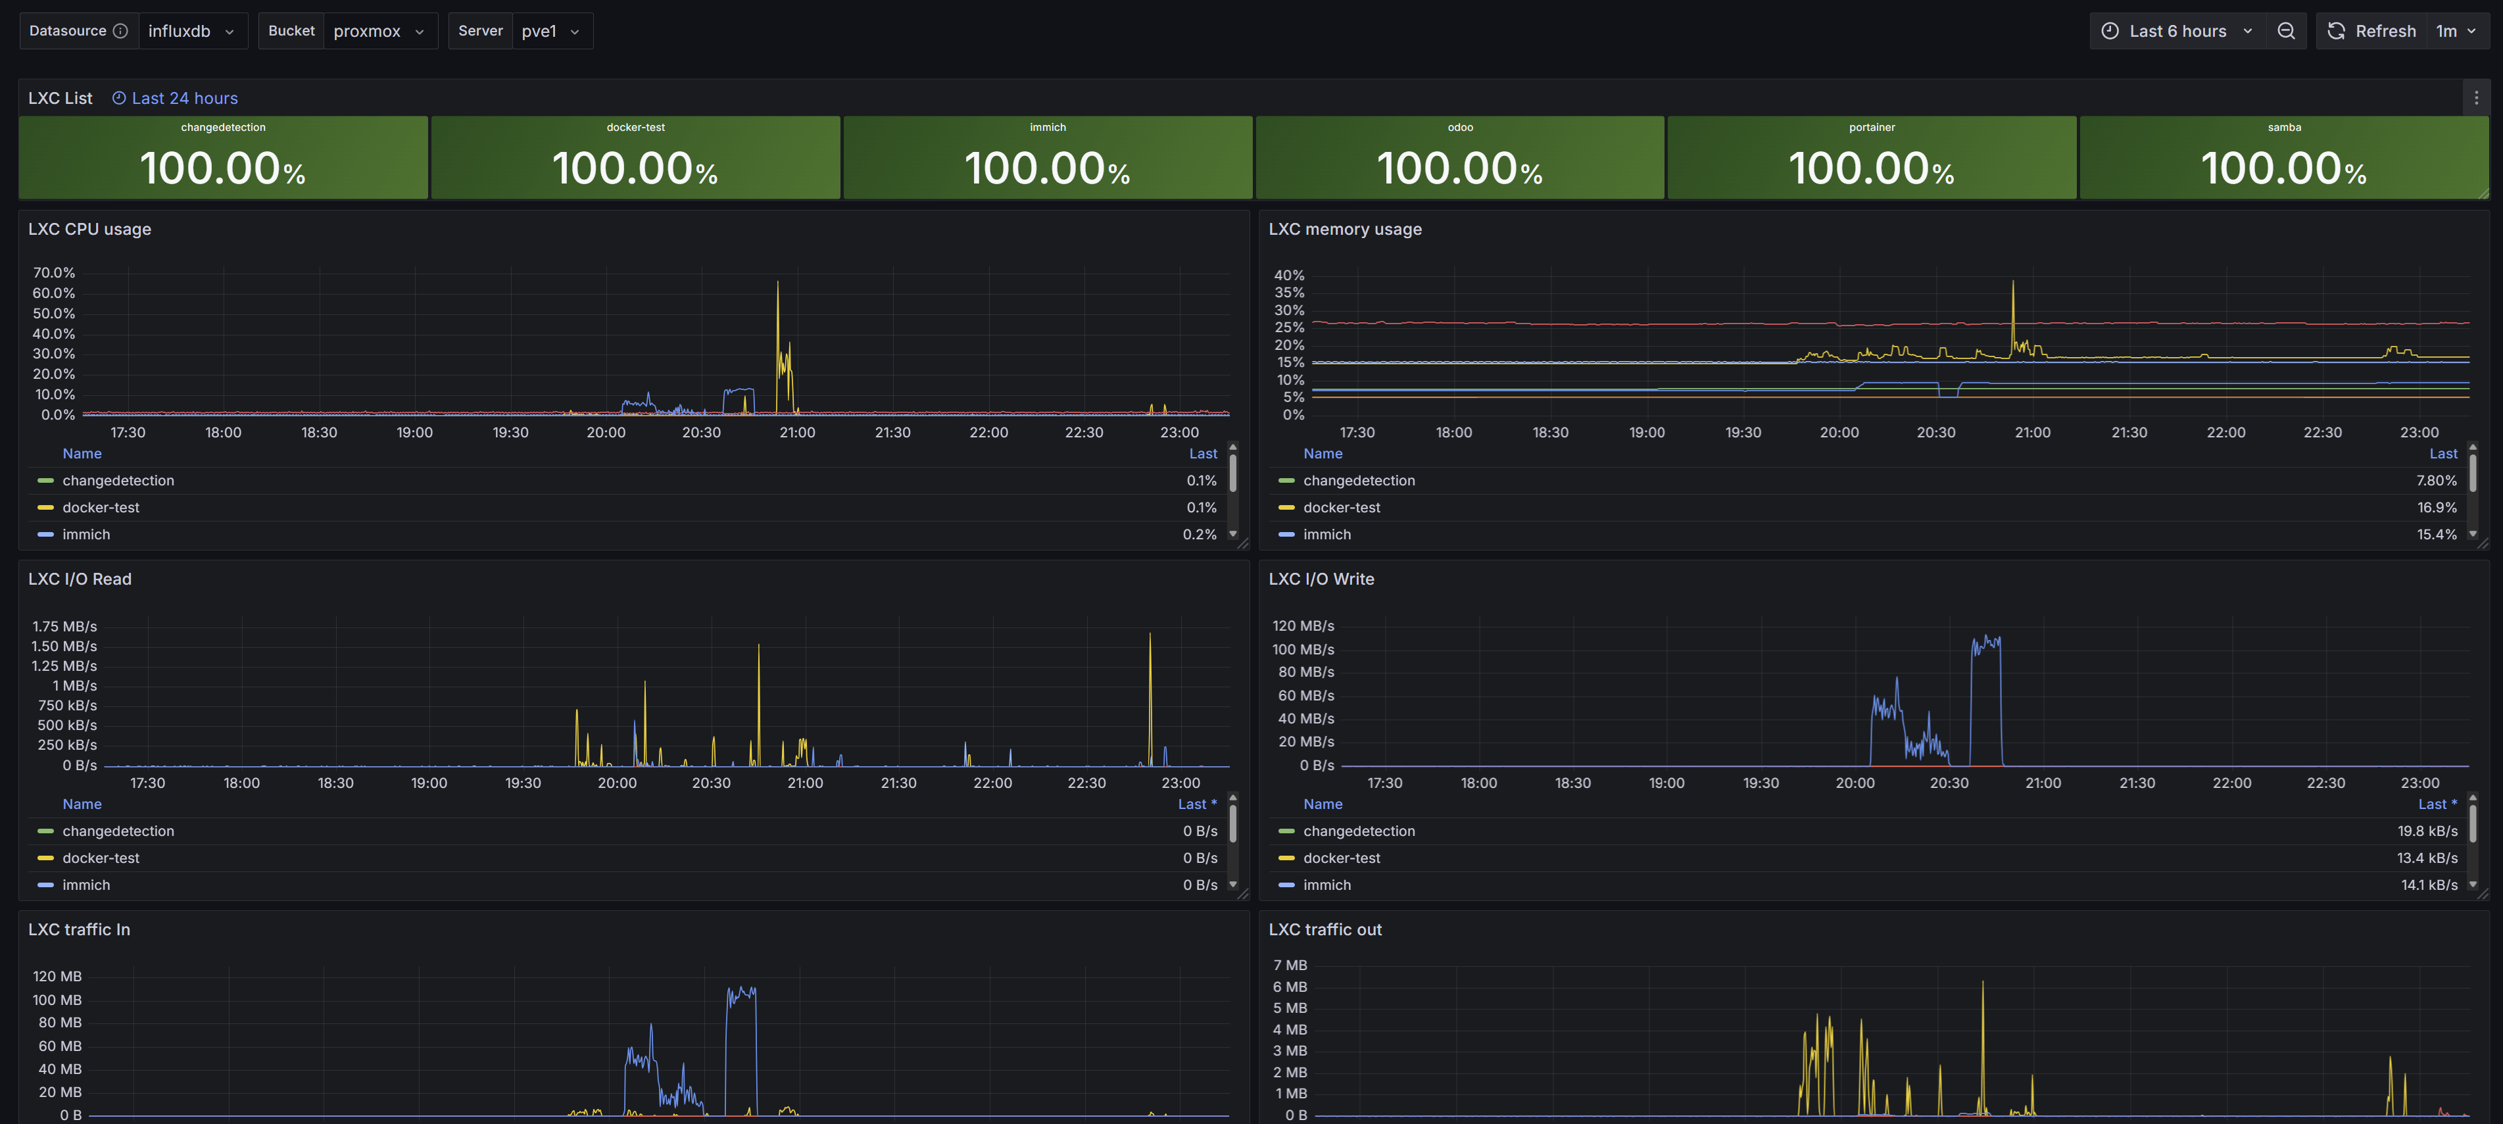
Task: Toggle changedetection series in CPU usage legend
Action: (x=118, y=481)
